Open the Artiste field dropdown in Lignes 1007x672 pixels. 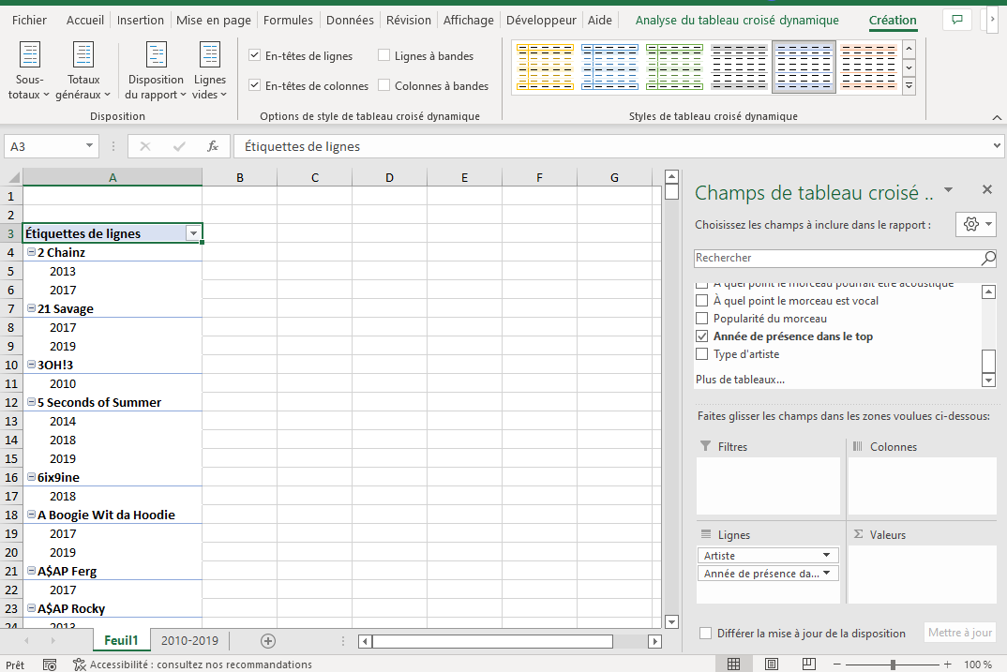(x=827, y=555)
